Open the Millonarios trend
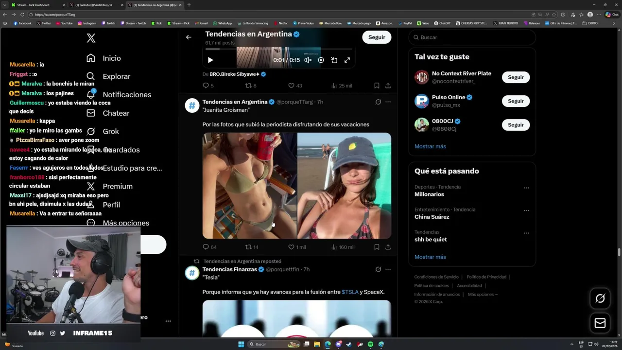The width and height of the screenshot is (622, 350). (x=429, y=194)
